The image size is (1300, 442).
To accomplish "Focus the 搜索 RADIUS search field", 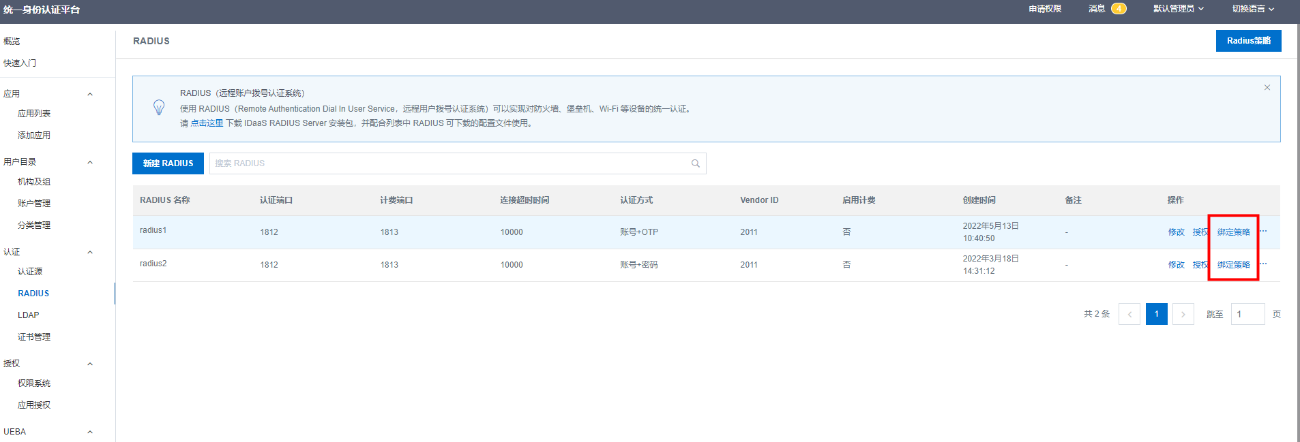I will tap(450, 163).
